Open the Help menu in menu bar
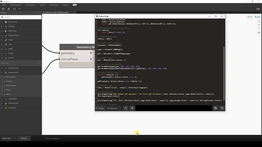The height and width of the screenshot is (147, 262). point(65,5)
